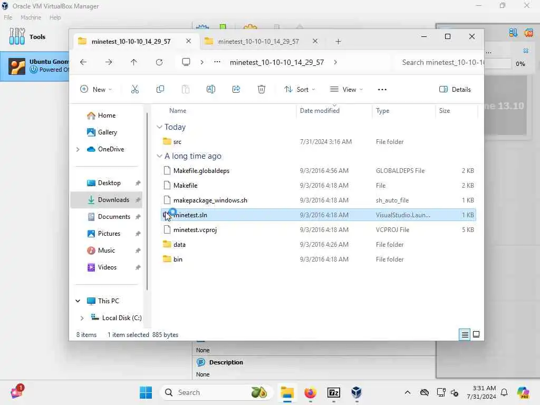Refresh the folder view
The image size is (540, 405).
pos(159,62)
